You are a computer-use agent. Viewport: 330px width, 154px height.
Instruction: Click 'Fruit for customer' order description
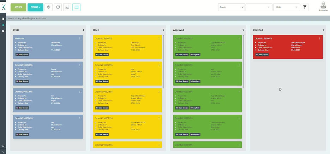pos(138,48)
